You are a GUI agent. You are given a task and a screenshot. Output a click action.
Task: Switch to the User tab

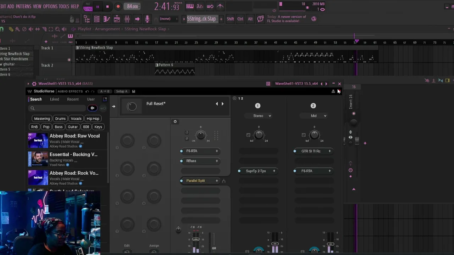point(91,99)
